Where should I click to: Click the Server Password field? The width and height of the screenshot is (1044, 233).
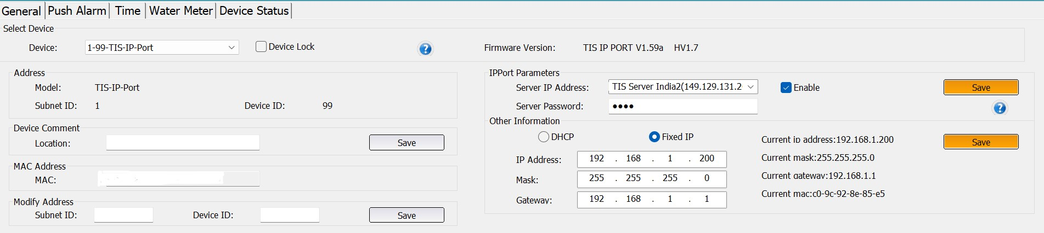683,106
